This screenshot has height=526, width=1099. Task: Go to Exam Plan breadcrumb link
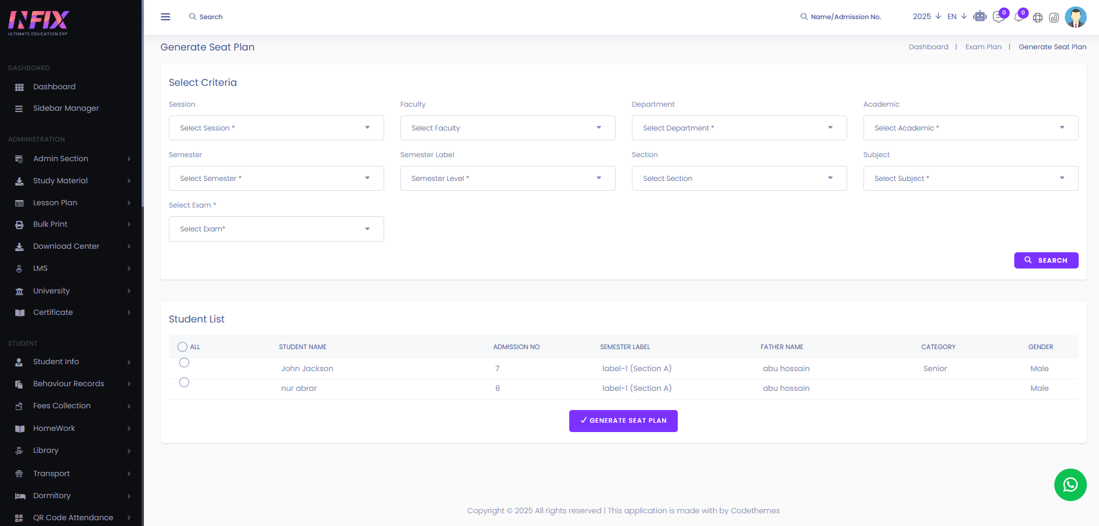coord(984,47)
